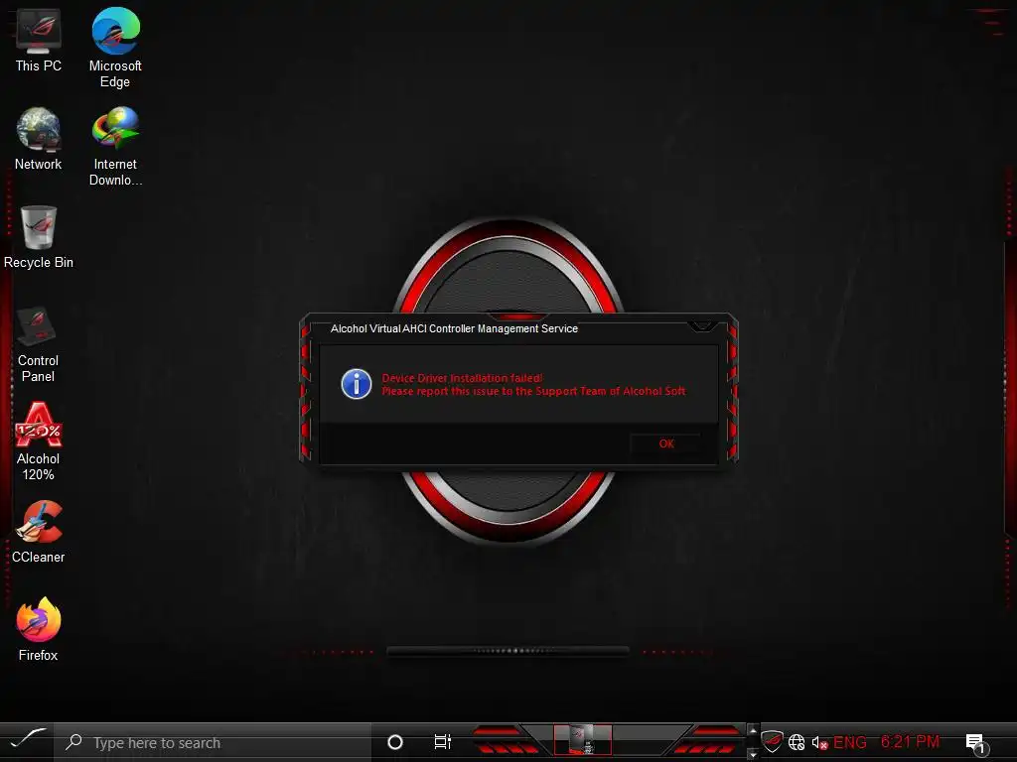Open the Action Center notification icon
This screenshot has width=1017, height=762.
(976, 743)
